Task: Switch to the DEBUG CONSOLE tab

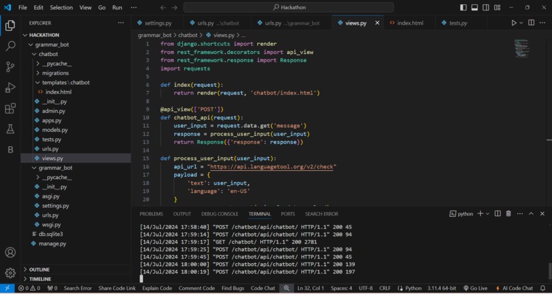Action: pos(220,214)
